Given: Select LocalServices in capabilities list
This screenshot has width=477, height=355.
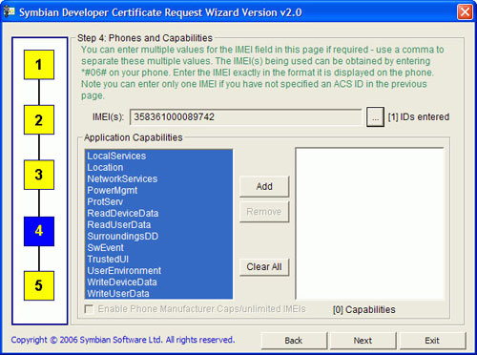Looking at the screenshot, I should pyautogui.click(x=158, y=156).
